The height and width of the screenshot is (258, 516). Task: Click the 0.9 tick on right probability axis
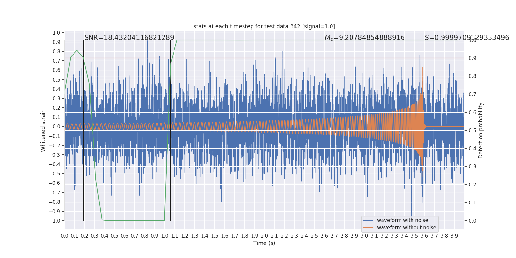point(472,58)
